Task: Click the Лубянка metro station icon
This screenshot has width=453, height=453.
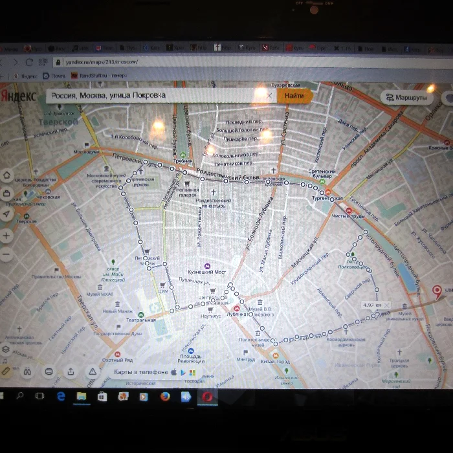Action: point(237,308)
